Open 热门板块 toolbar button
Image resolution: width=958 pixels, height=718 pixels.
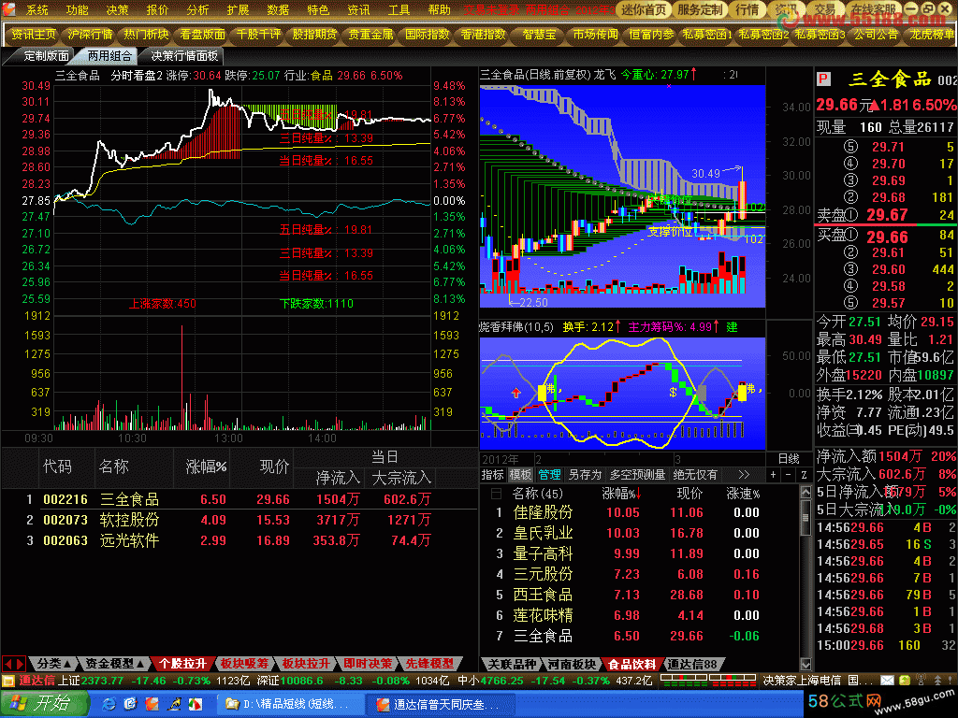coord(146,35)
